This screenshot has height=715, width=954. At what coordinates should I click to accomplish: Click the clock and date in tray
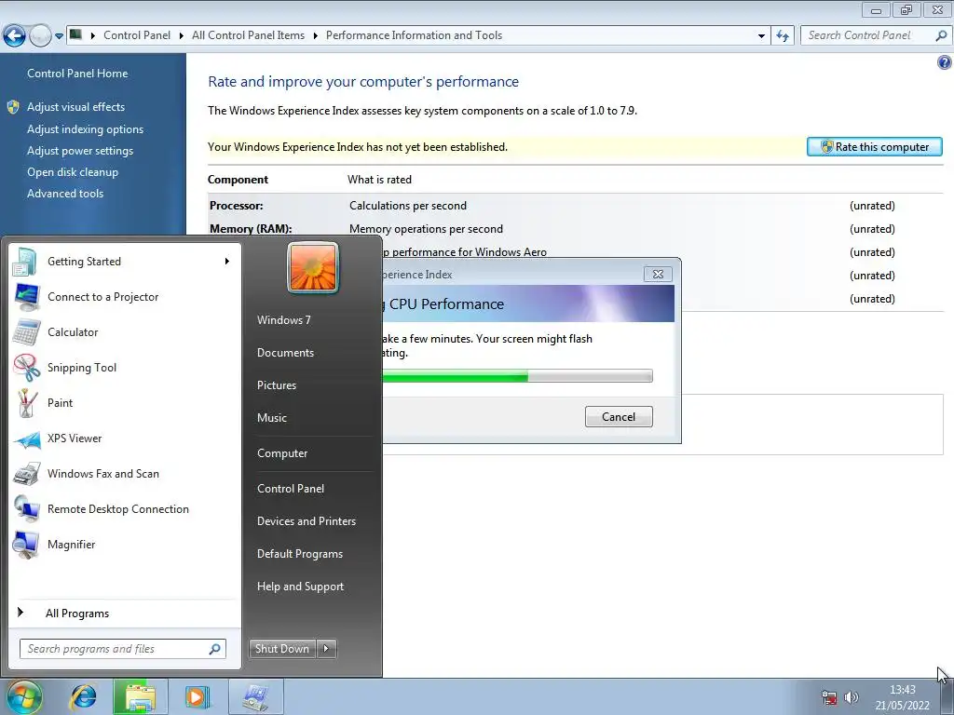[902, 697]
